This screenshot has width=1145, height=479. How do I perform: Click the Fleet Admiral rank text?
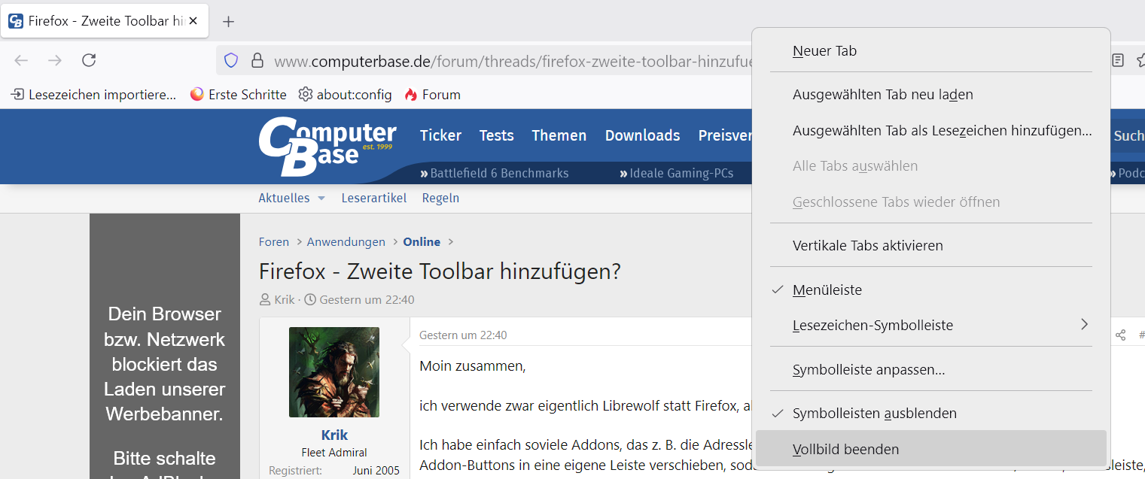(x=334, y=453)
